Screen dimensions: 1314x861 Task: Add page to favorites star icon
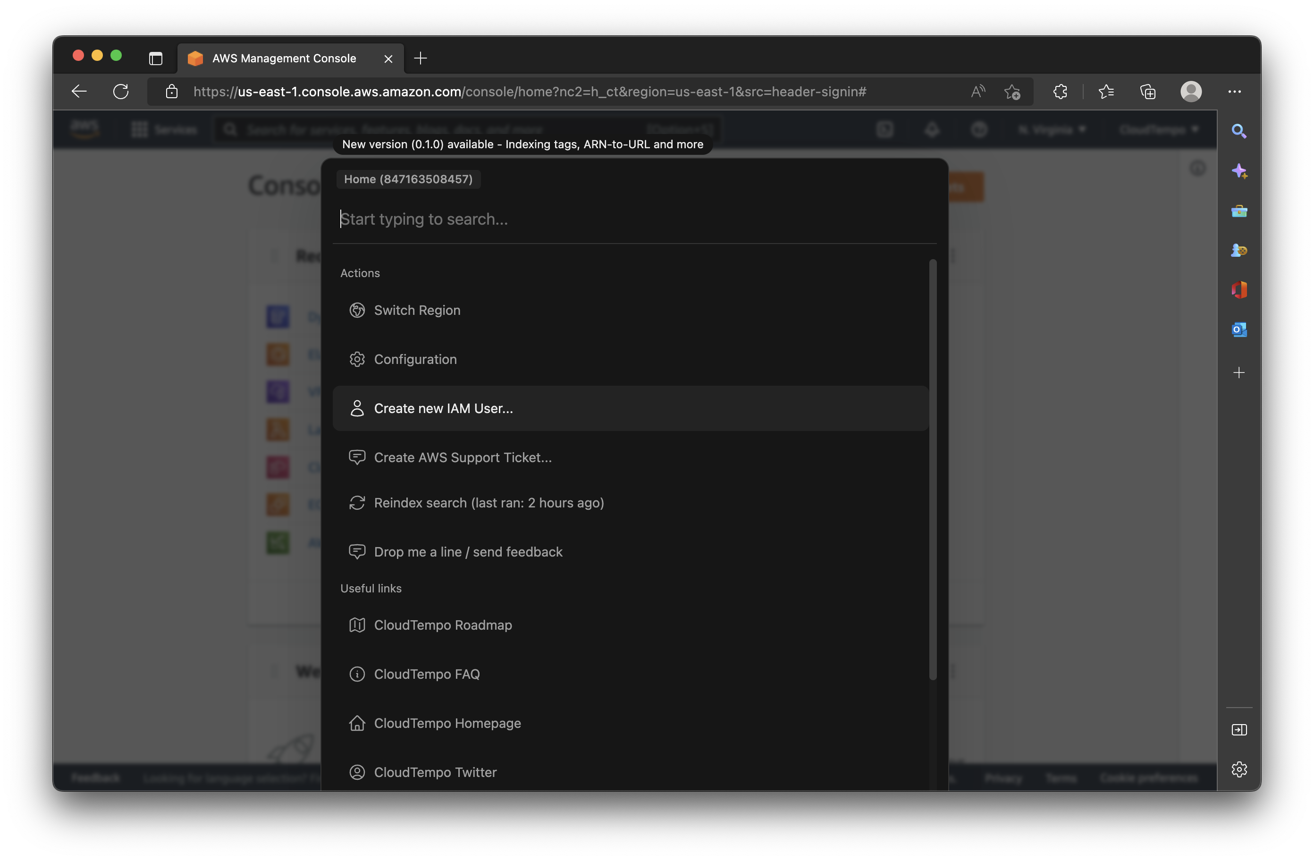point(1012,91)
